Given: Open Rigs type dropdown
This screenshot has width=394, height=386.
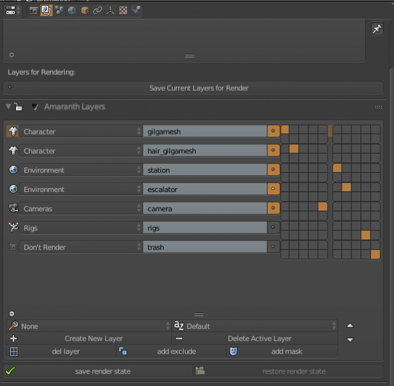Looking at the screenshot, I should click(x=81, y=228).
